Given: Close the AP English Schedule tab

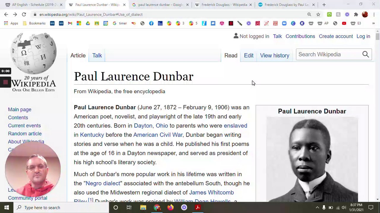Looking at the screenshot, I should (61, 5).
